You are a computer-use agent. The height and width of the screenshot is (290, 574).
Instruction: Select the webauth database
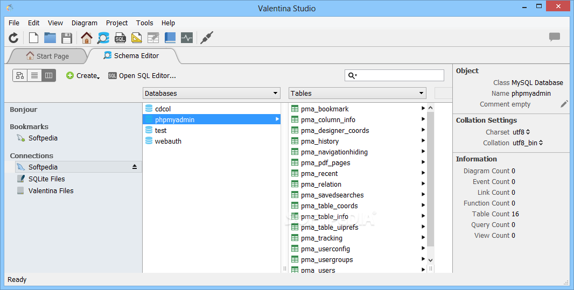211,141
